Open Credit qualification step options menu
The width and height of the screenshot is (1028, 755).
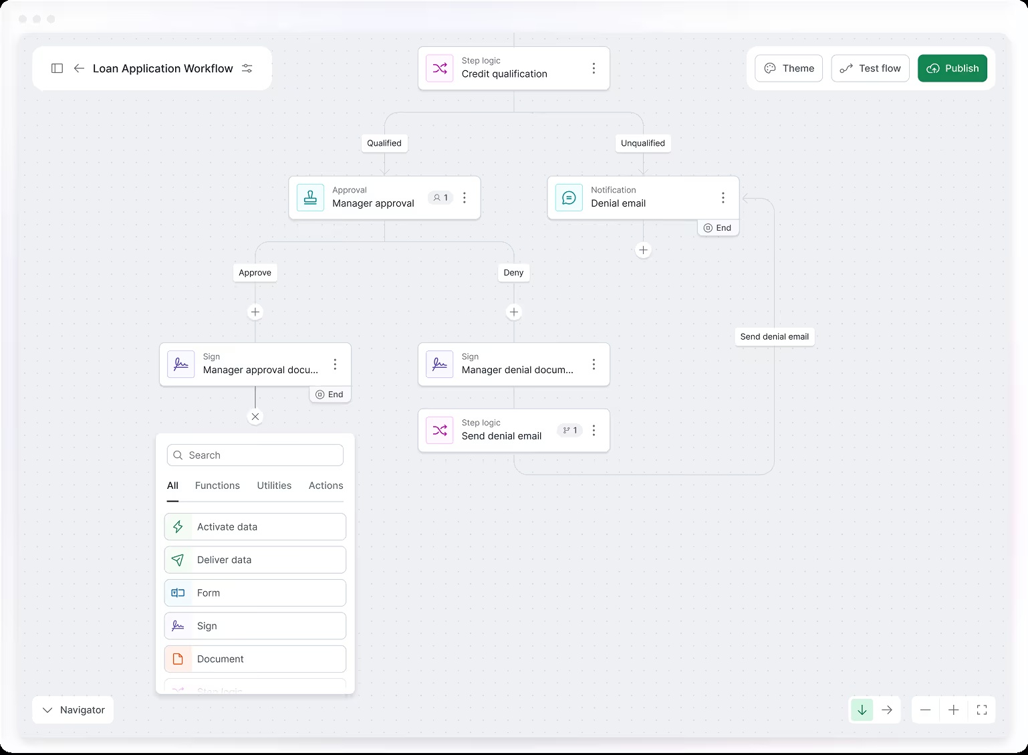click(x=594, y=68)
